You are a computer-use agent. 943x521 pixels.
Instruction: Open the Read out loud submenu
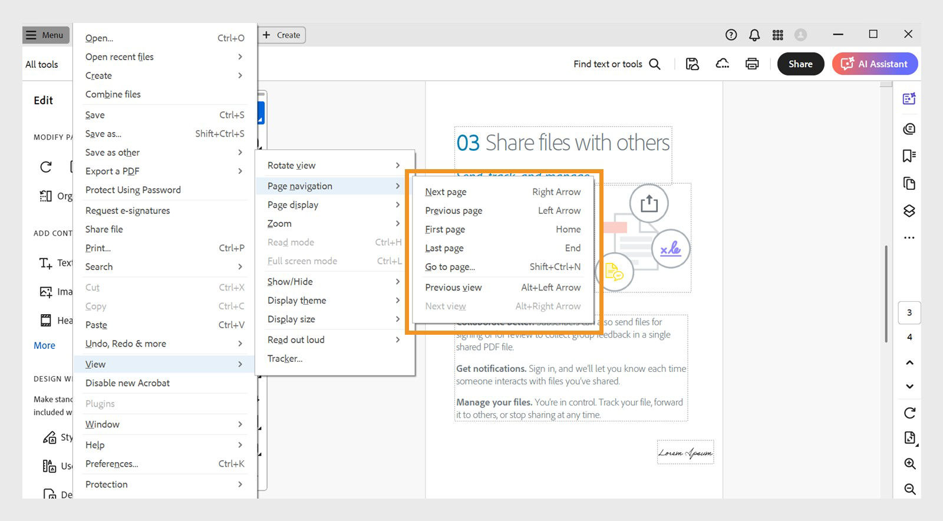point(334,340)
